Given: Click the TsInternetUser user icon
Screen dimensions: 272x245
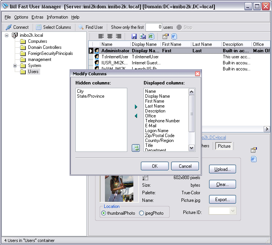Looking at the screenshot, I should [x=97, y=57].
